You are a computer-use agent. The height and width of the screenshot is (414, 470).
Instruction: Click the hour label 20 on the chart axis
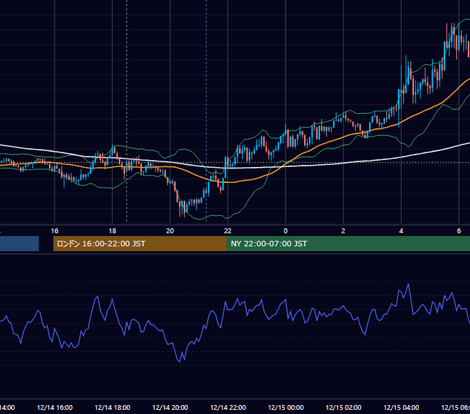click(170, 231)
